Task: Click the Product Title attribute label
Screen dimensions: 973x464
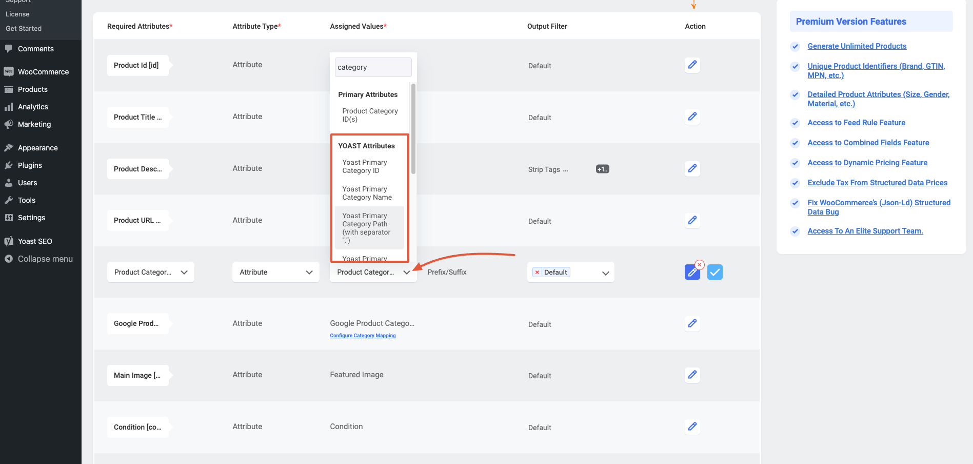Action: pos(138,117)
